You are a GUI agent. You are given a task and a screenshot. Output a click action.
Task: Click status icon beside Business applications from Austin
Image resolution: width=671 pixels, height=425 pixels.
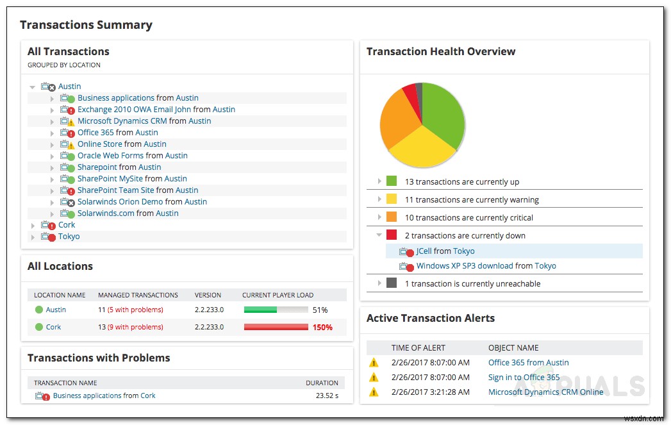pyautogui.click(x=67, y=99)
